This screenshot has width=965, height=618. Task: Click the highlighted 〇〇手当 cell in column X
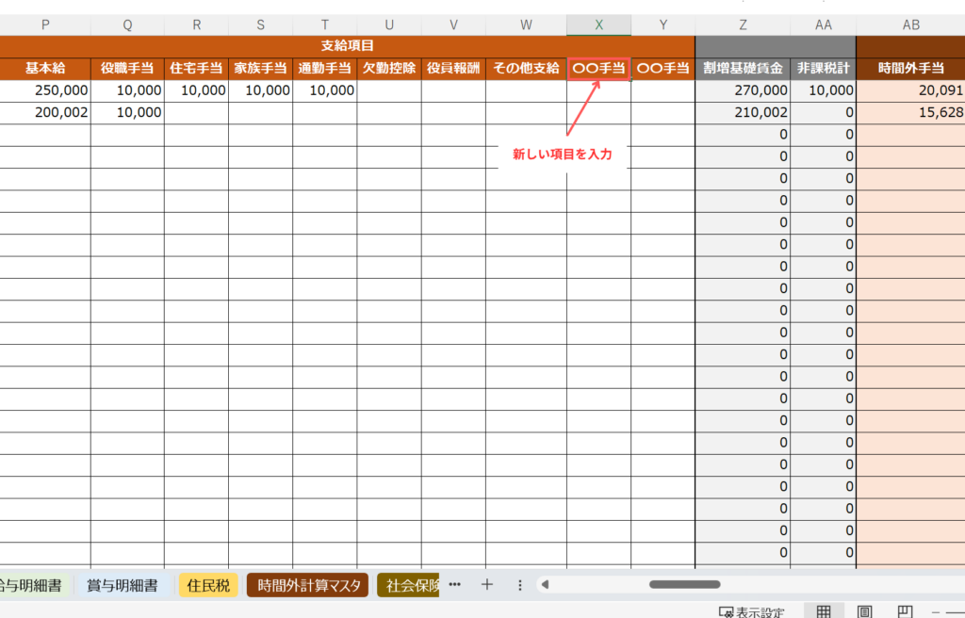pos(598,68)
